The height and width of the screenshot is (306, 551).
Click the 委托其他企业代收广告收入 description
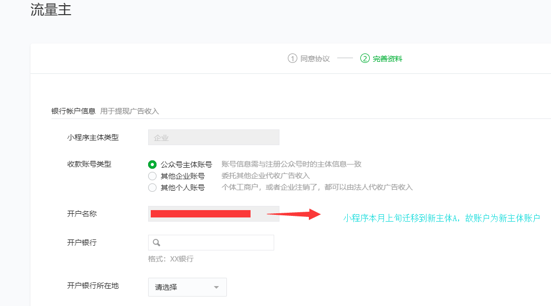265,176
